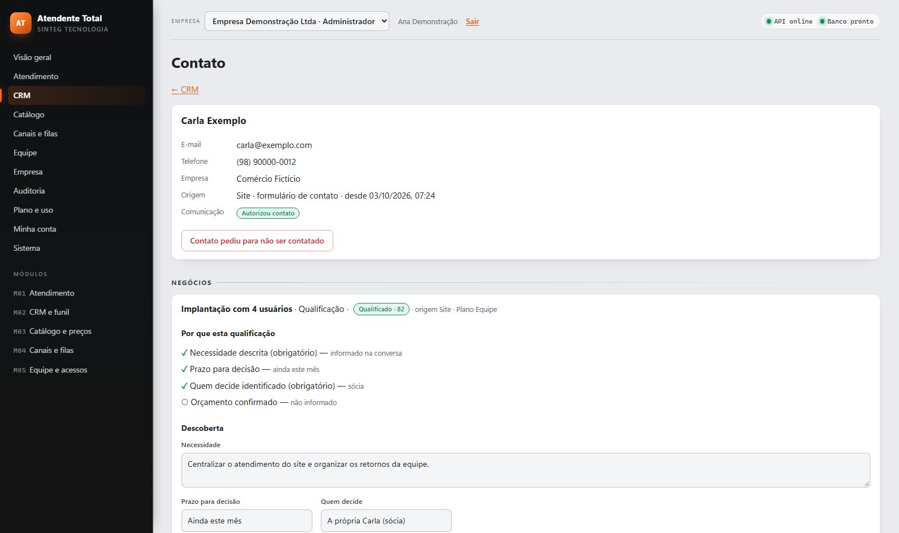Go back via the ← CRM link
Image resolution: width=899 pixels, height=533 pixels.
pos(185,90)
